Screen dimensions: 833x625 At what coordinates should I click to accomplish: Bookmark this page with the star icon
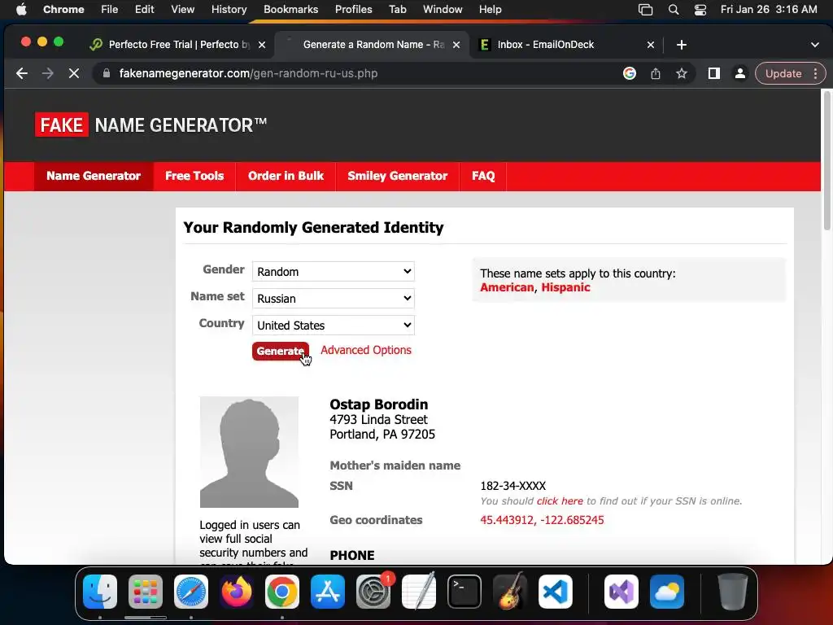[x=682, y=73]
